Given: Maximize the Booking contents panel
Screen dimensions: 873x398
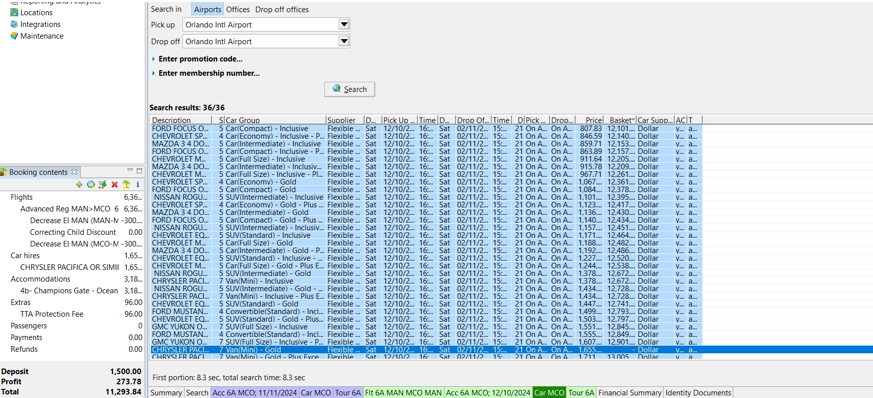Looking at the screenshot, I should pos(139,171).
